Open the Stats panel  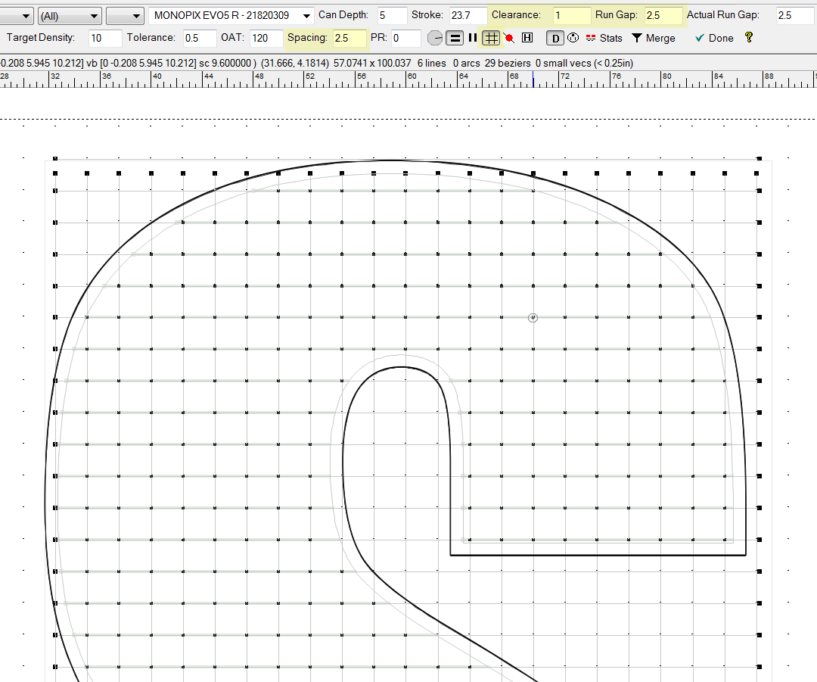click(x=604, y=38)
